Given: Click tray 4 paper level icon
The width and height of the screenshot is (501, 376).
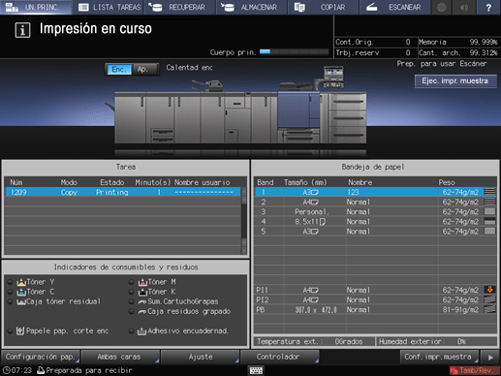Looking at the screenshot, I should (489, 222).
